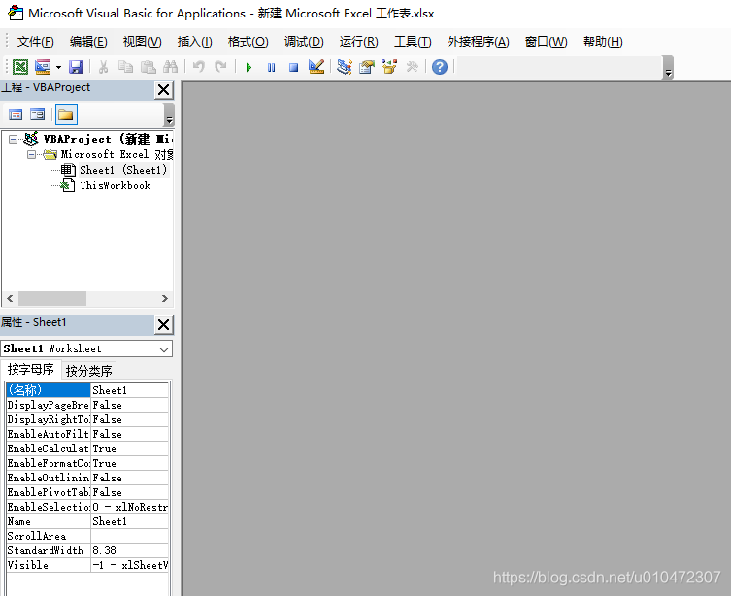731x596 pixels.
Task: Open the 工具(T) menu
Action: click(413, 42)
